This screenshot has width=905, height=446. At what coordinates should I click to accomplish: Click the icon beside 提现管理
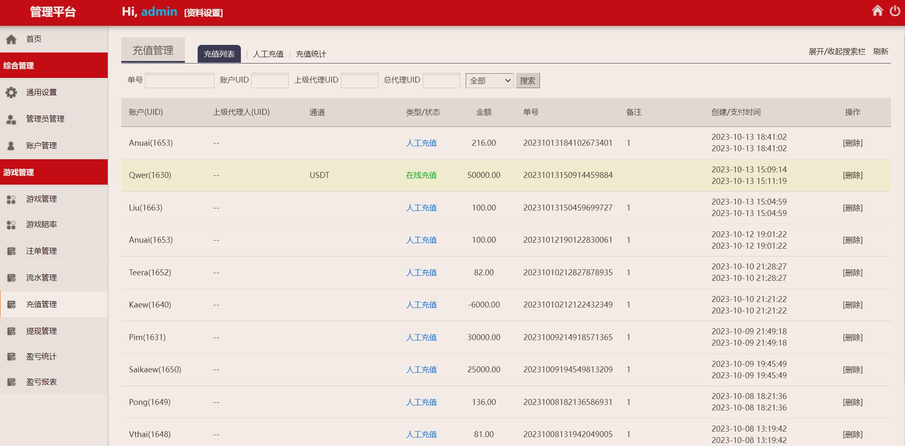click(x=11, y=331)
